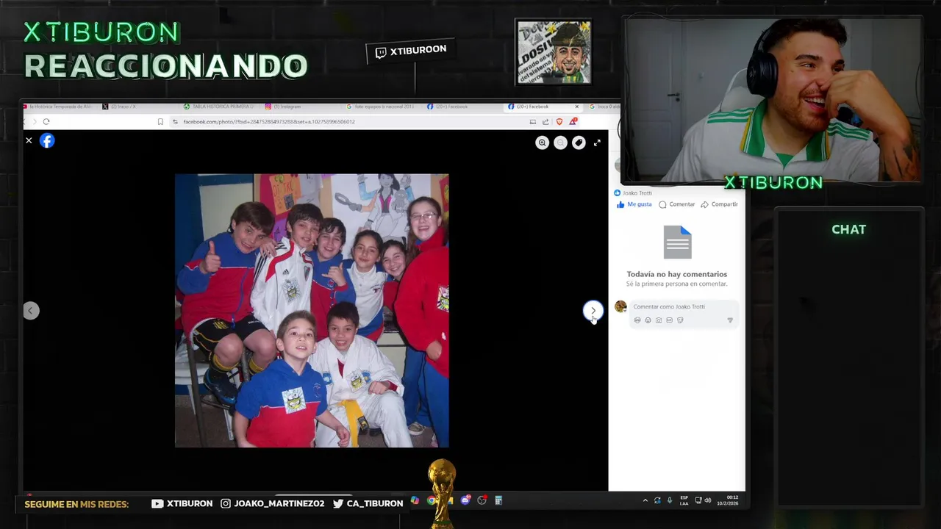Open Discord from the taskbar
Image resolution: width=941 pixels, height=529 pixels.
tap(465, 500)
